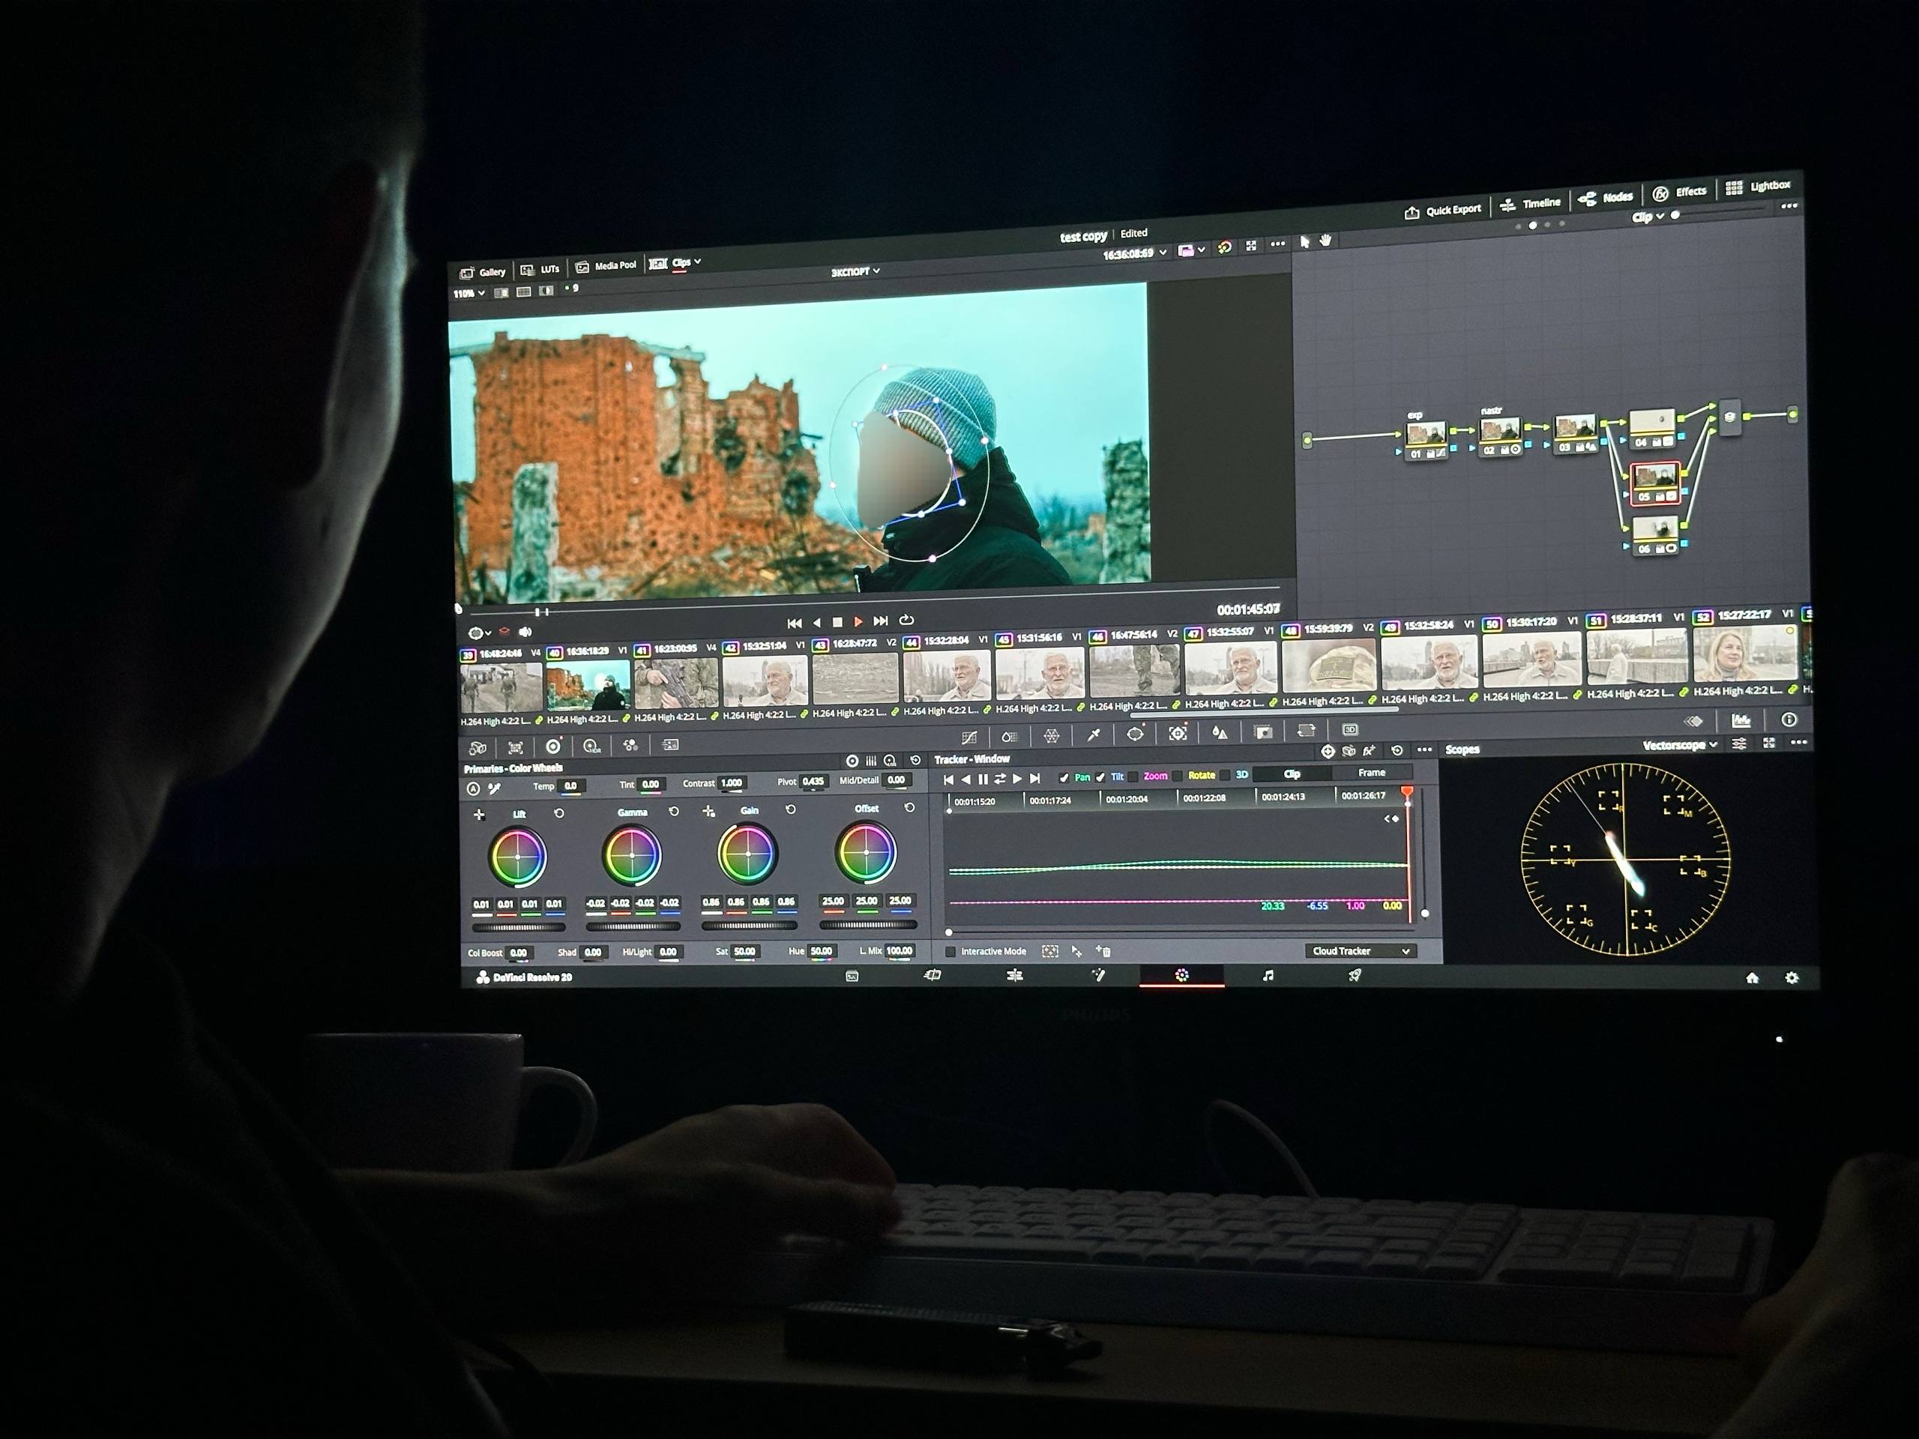Toggle the Nodes panel button
Viewport: 1919px width, 1439px height.
(x=1606, y=198)
